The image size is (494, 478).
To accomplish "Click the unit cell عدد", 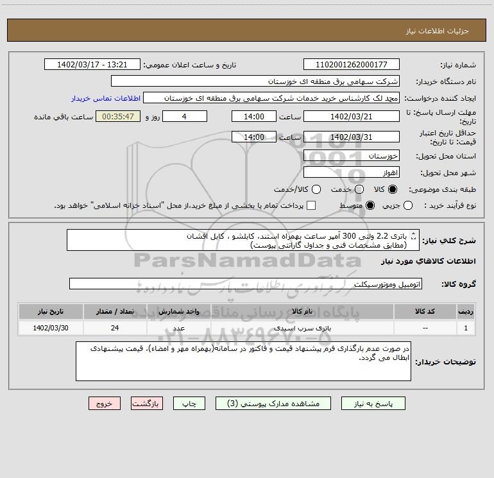I will (178, 328).
